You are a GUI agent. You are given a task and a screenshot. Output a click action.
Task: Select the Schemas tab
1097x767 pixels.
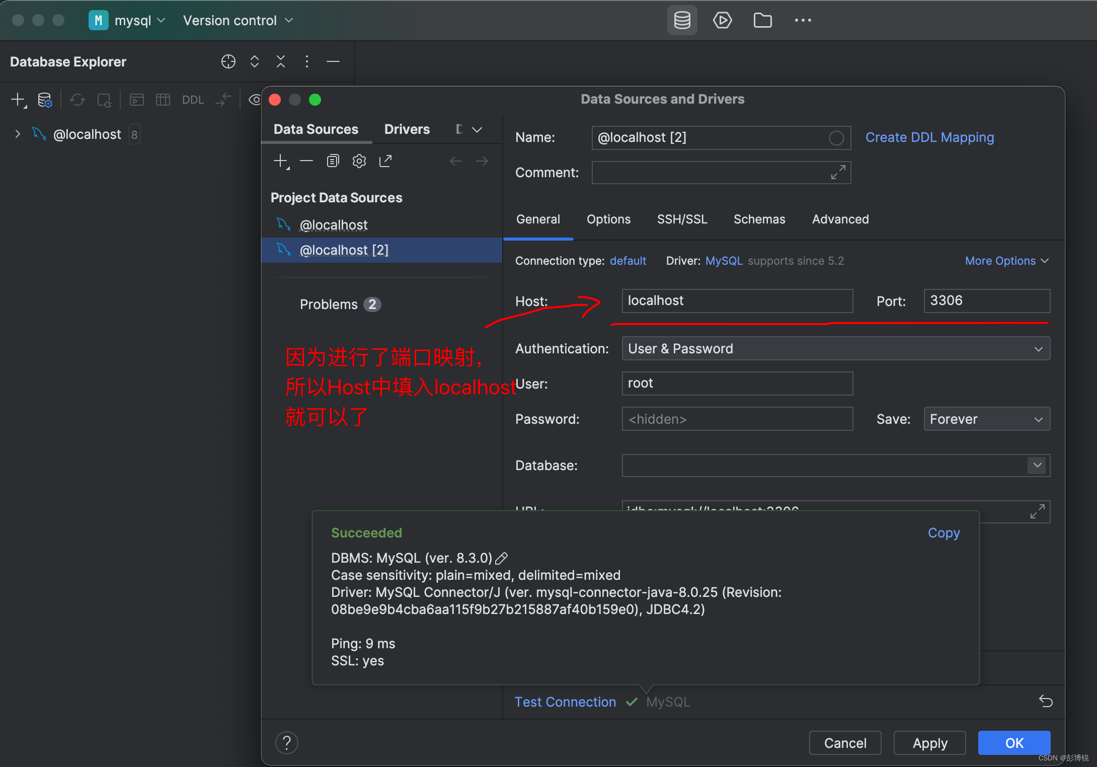tap(759, 219)
